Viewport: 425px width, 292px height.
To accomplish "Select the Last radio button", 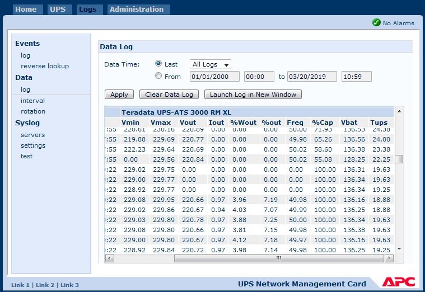I will [x=158, y=64].
